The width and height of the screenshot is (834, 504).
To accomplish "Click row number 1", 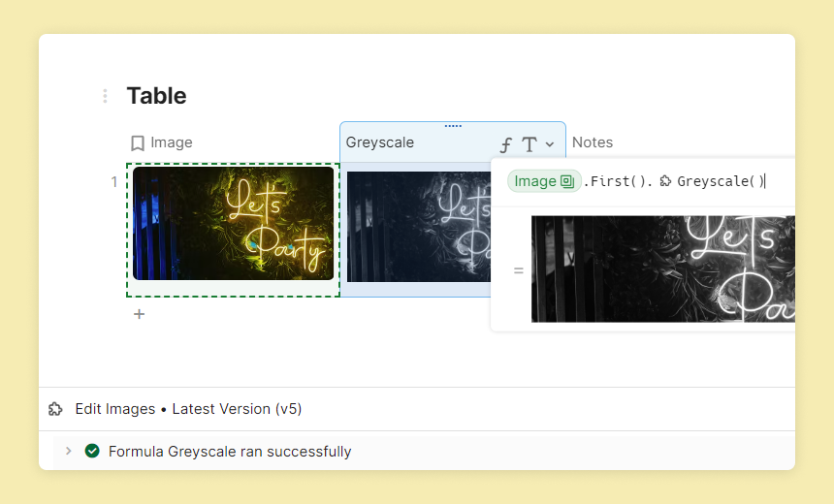I will pyautogui.click(x=114, y=182).
